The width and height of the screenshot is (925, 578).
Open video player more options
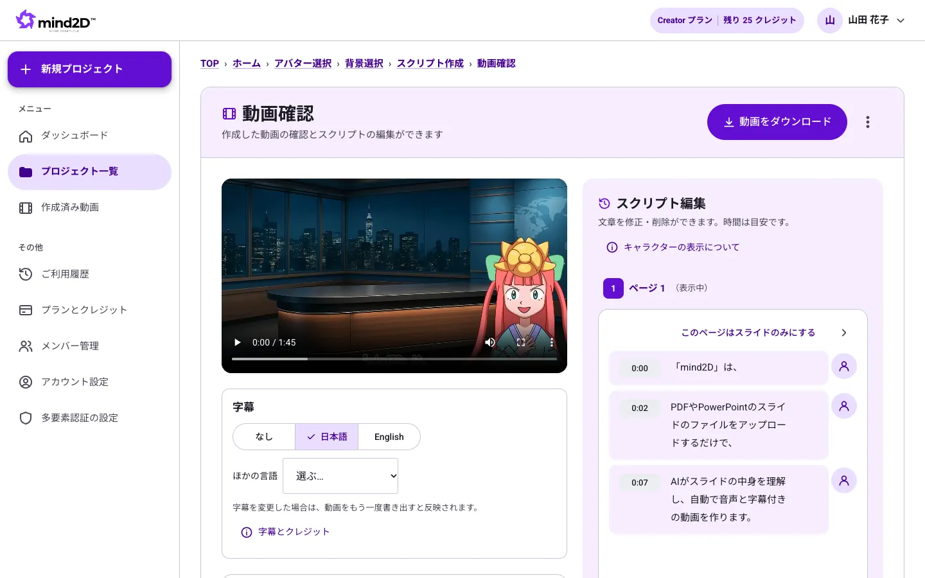[x=552, y=342]
